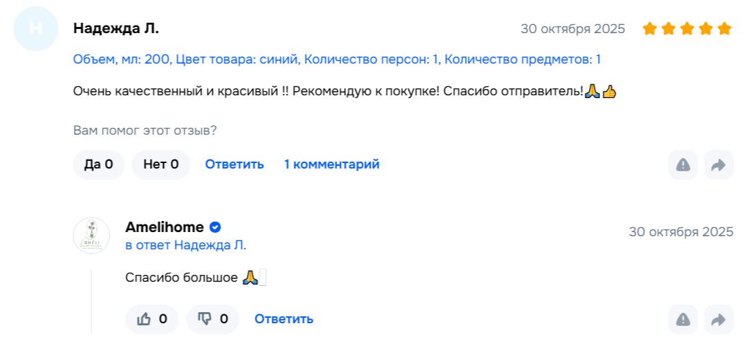
Task: Click the Надежда Л. round avatar
Action: click(x=36, y=29)
